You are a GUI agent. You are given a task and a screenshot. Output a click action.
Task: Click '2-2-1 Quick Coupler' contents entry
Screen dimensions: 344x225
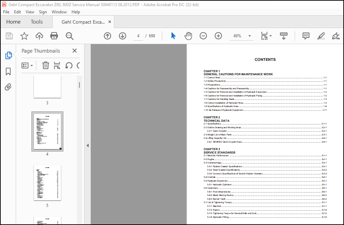(x=267, y=131)
